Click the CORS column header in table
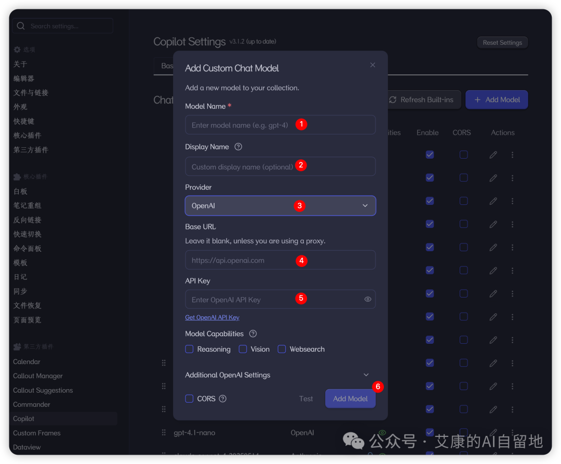This screenshot has height=464, width=561. click(x=462, y=133)
